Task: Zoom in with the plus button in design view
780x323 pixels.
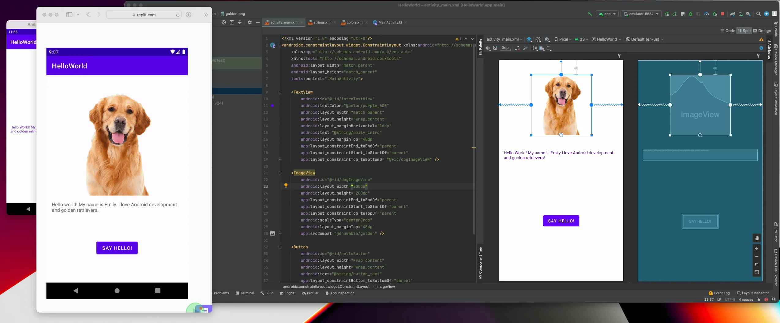Action: (757, 248)
